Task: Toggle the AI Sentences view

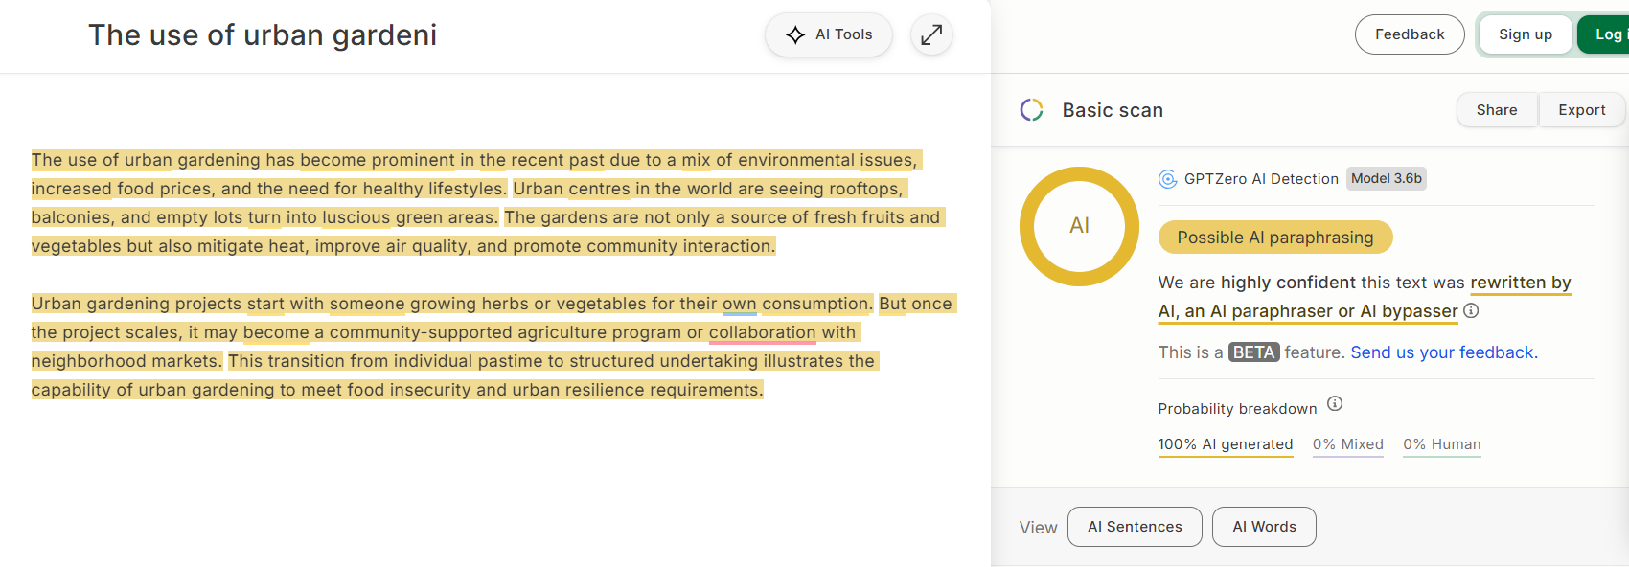Action: coord(1135,527)
